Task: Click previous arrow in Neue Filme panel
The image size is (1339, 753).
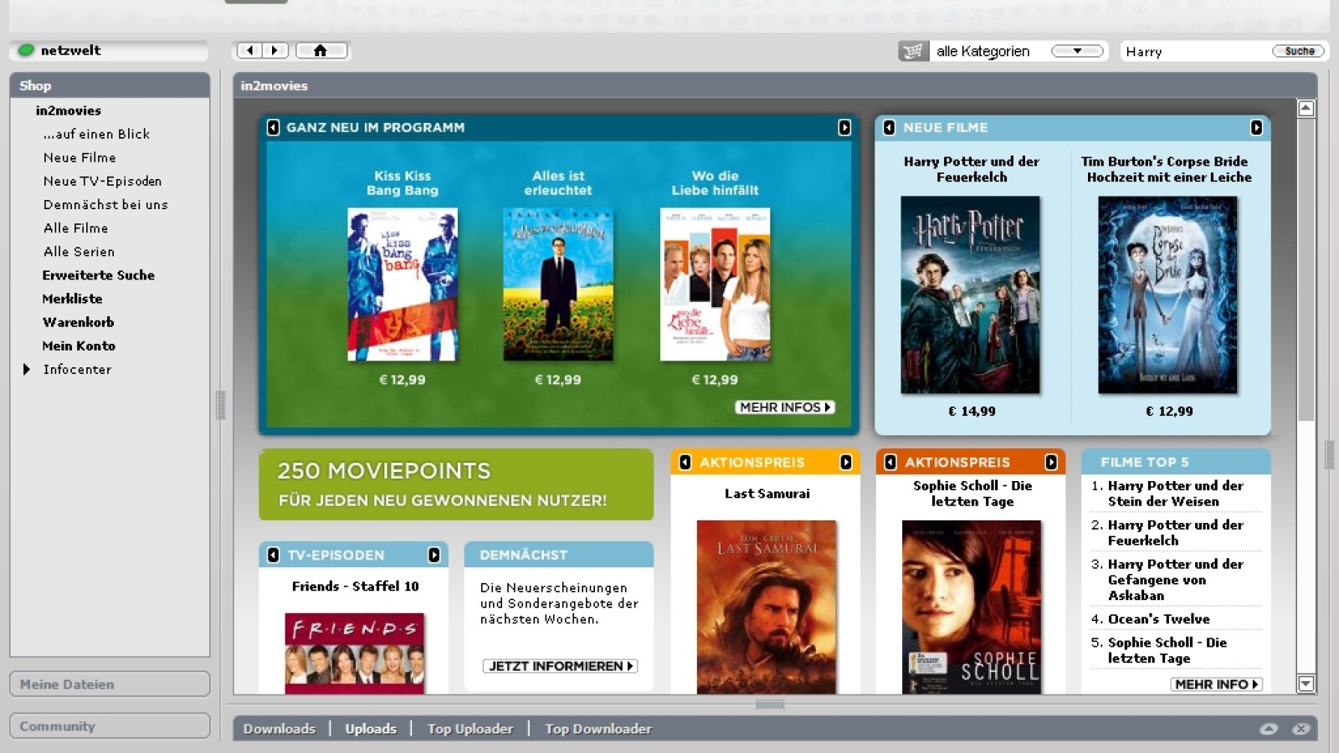Action: click(889, 127)
